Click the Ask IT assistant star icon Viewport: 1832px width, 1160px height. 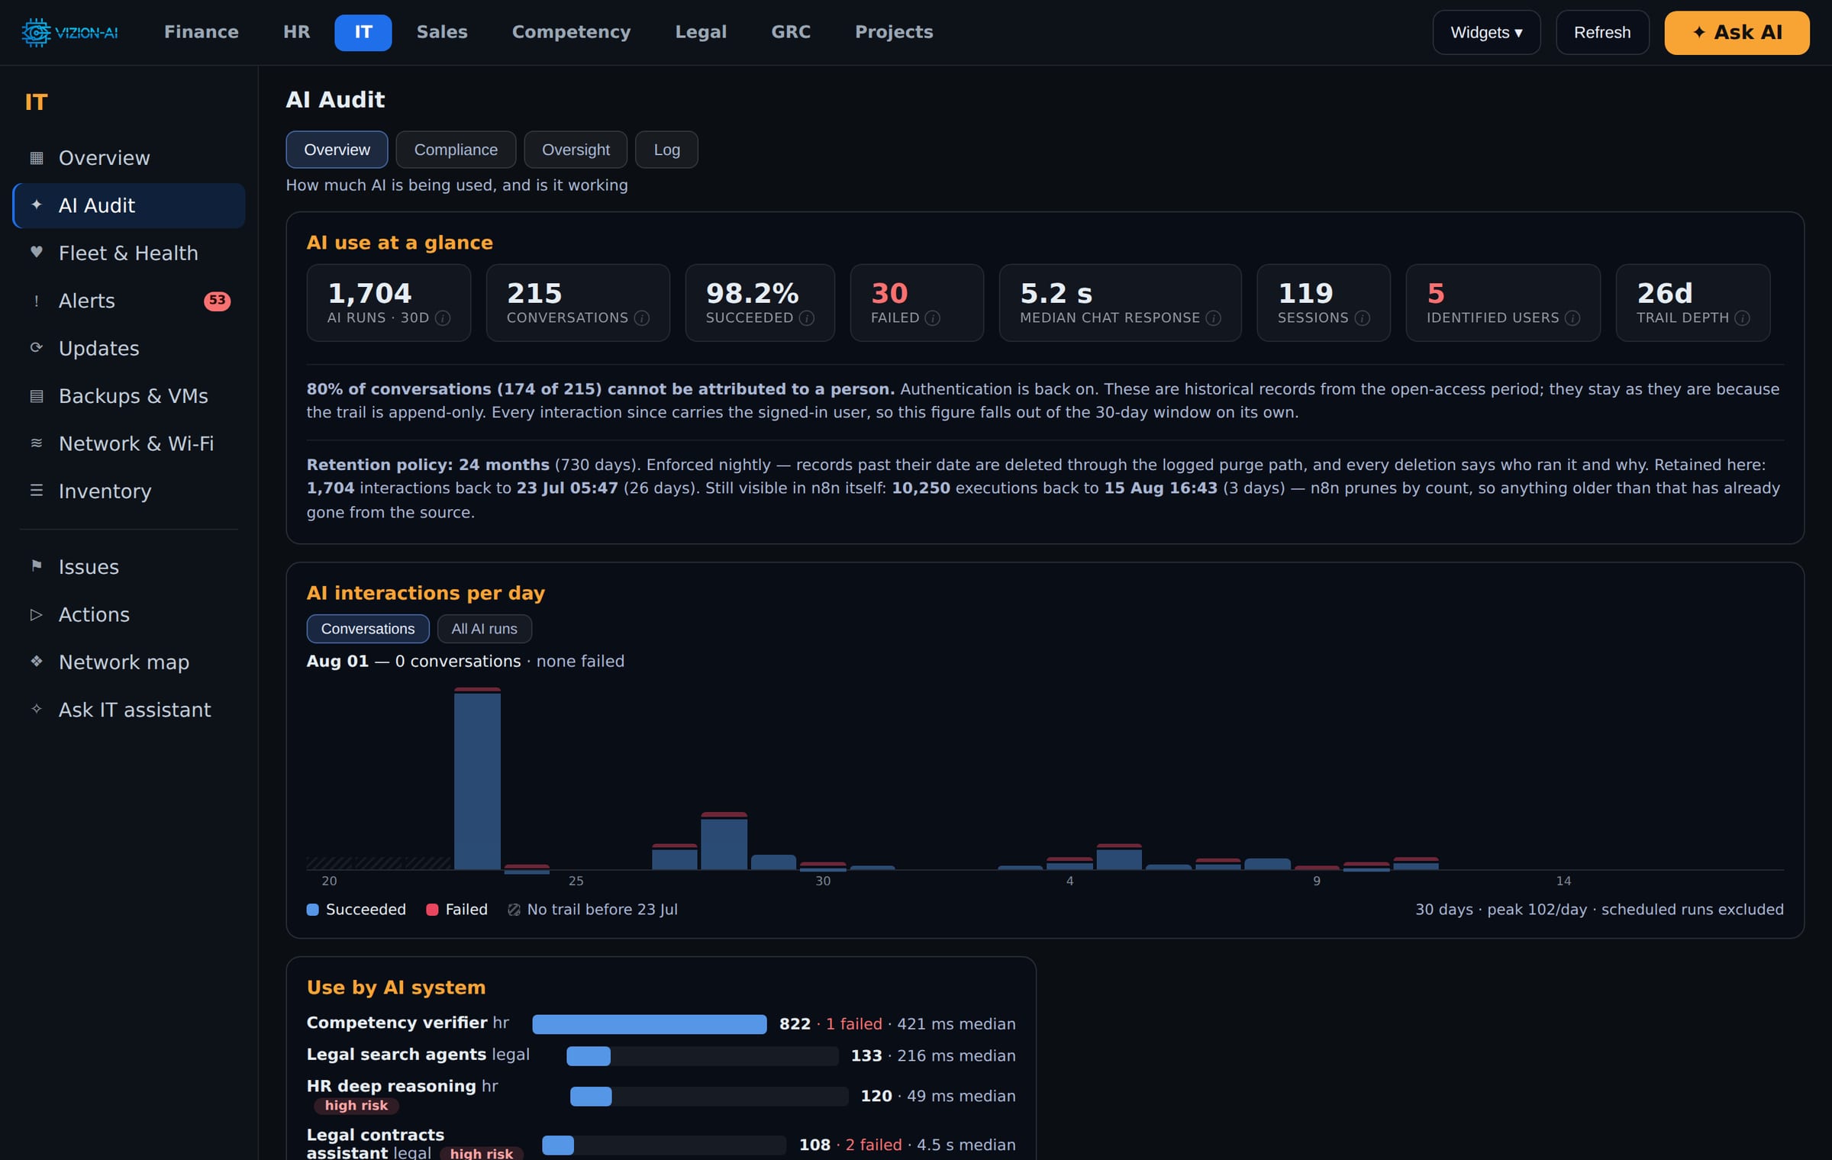pyautogui.click(x=36, y=709)
